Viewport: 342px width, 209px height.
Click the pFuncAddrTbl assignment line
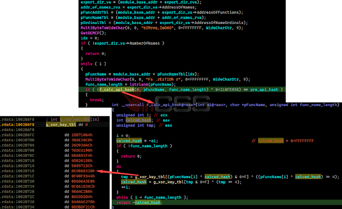[x=161, y=12]
